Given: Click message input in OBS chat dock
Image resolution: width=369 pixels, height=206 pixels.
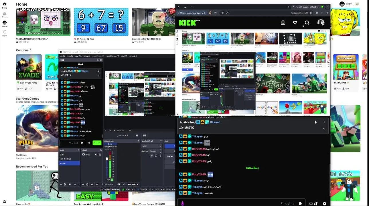Looking at the screenshot, I should point(72,143).
